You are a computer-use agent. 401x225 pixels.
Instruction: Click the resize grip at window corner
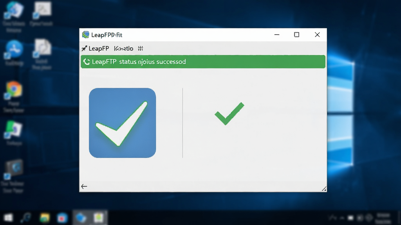pos(324,189)
